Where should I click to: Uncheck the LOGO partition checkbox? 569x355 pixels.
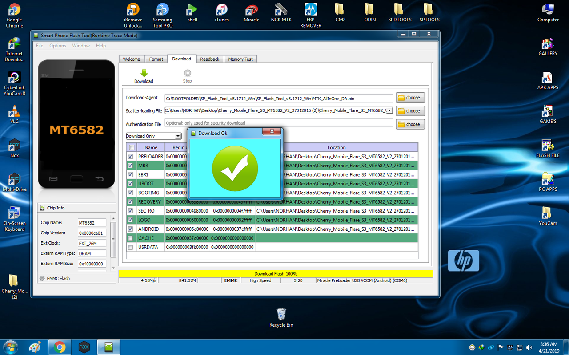[x=130, y=220]
